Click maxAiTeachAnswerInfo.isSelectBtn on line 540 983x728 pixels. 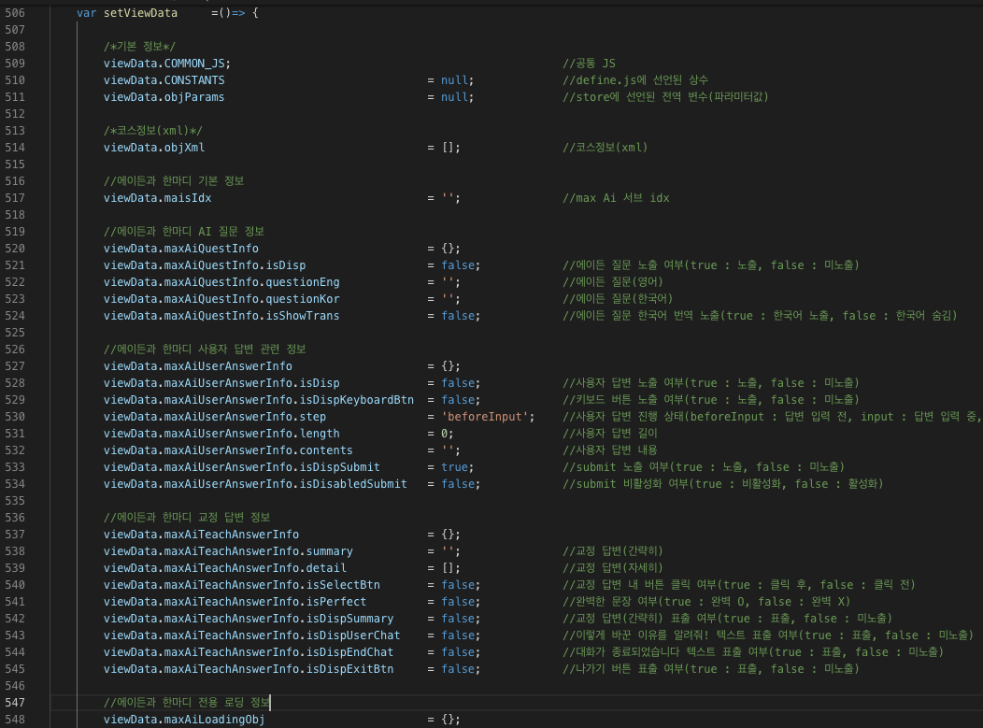[272, 585]
